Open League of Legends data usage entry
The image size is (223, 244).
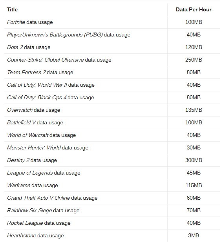point(44,173)
